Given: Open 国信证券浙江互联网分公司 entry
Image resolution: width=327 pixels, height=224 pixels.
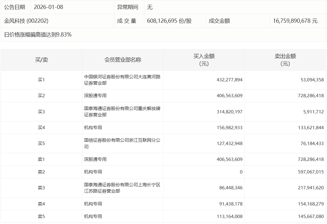Looking at the screenshot, I should (x=122, y=143).
